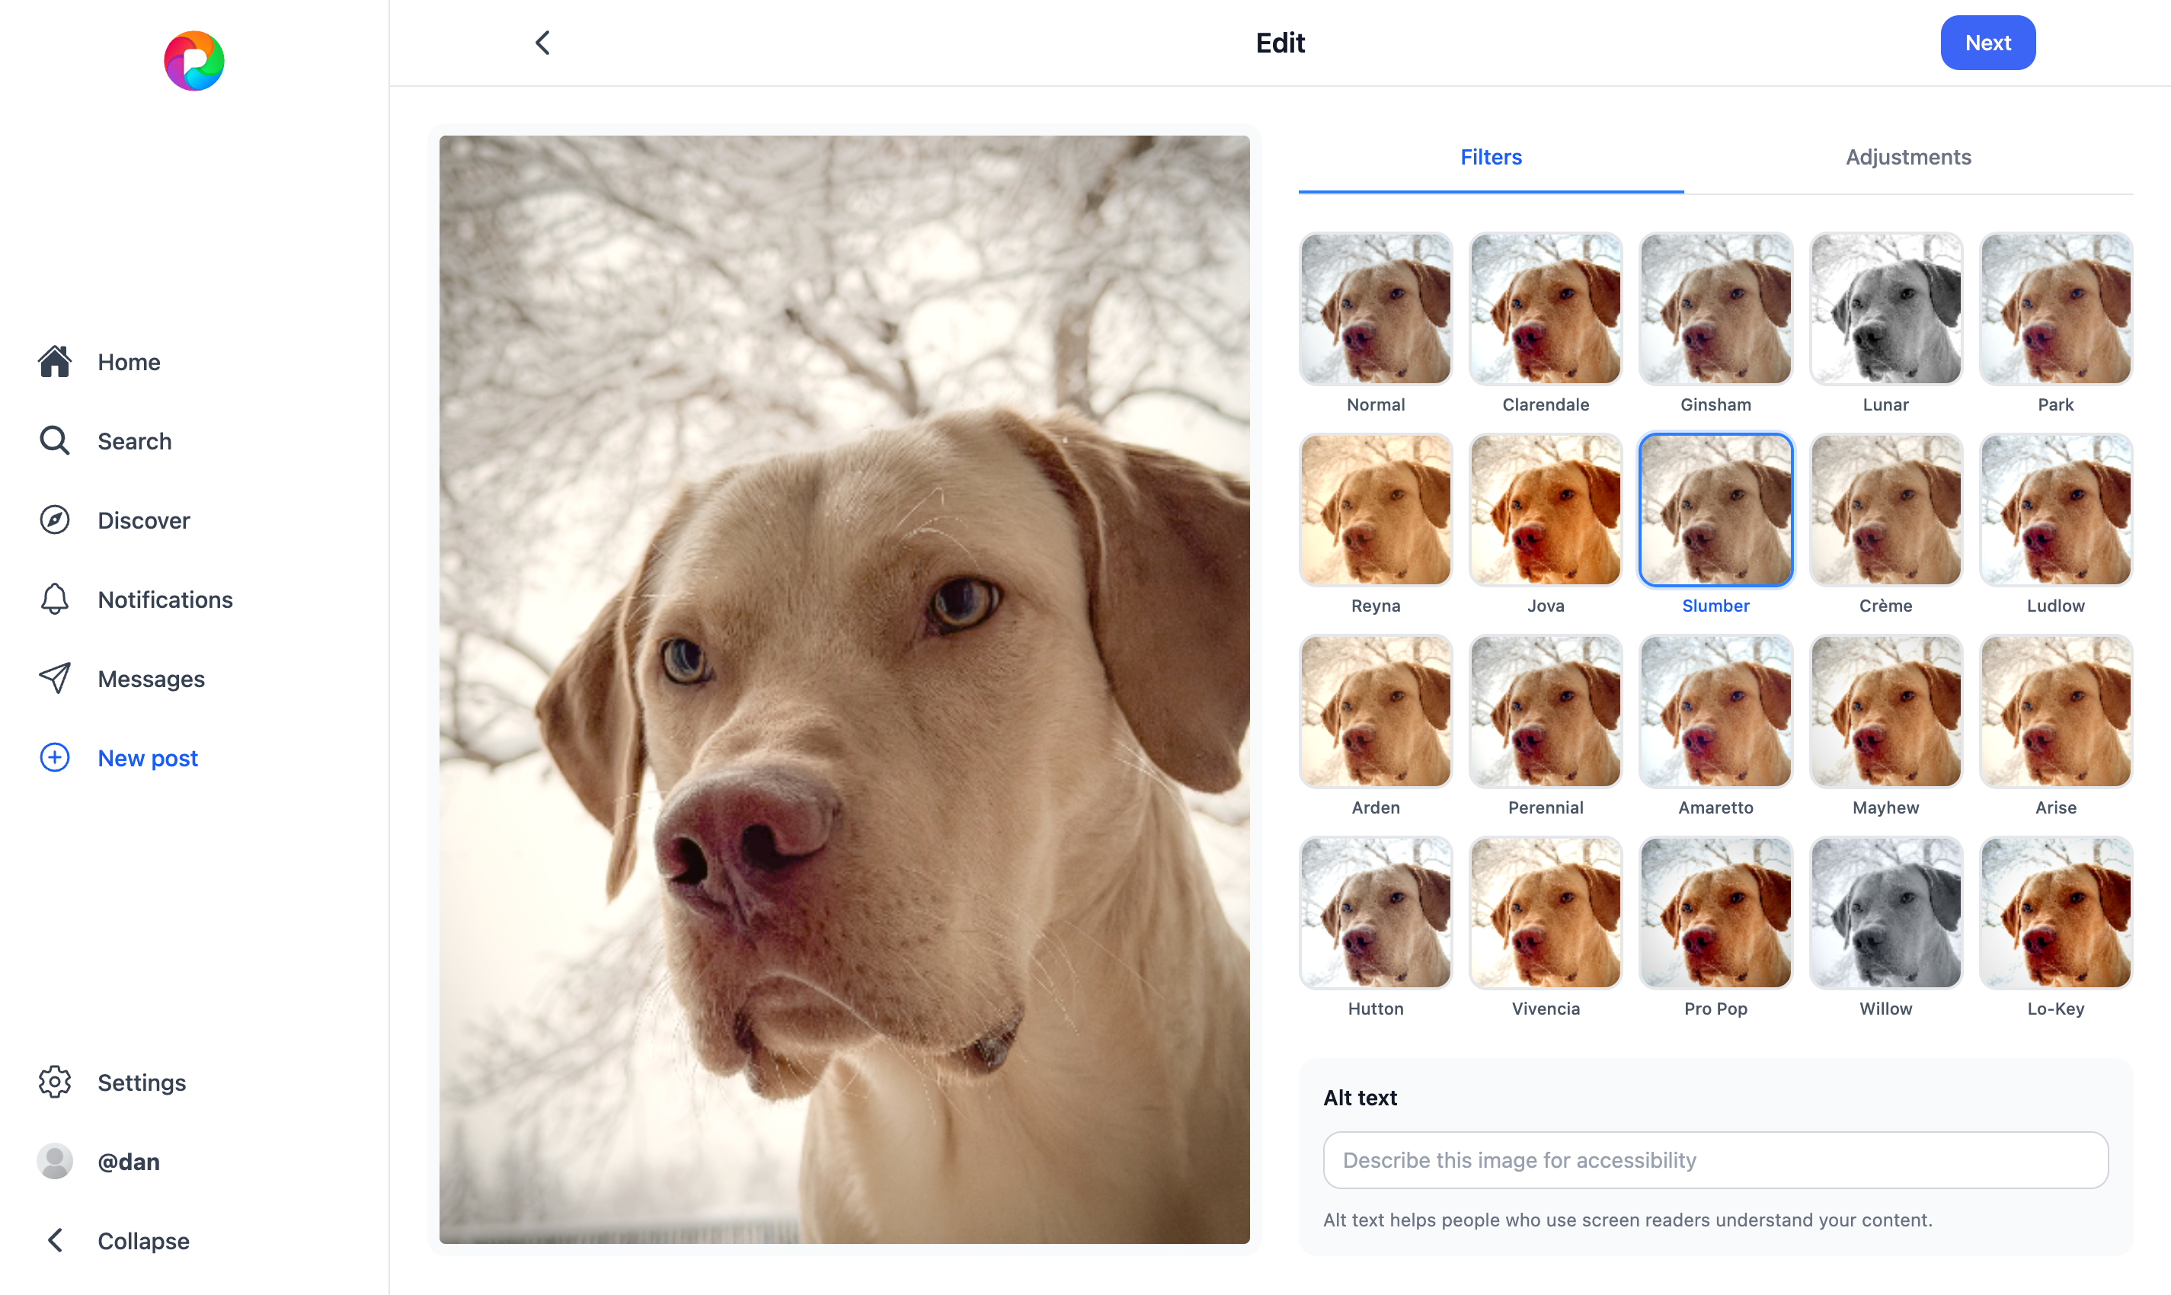Open Search via magnifier icon
The image size is (2171, 1295).
pyautogui.click(x=54, y=441)
